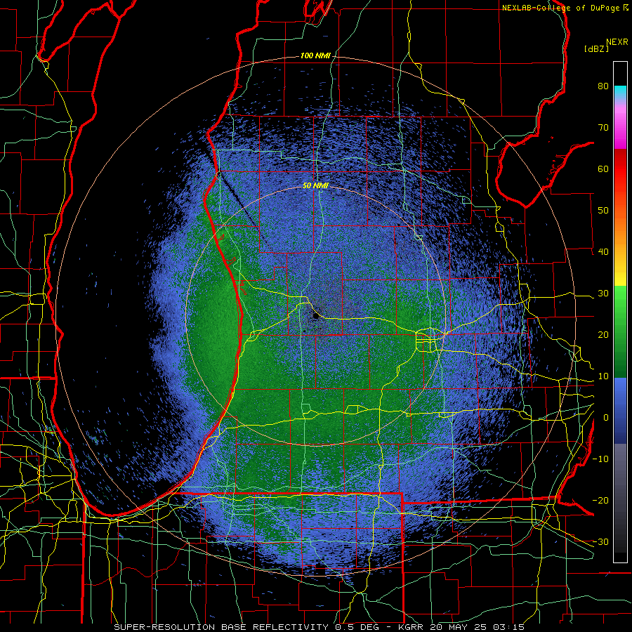Click the 30 dBZ legend value
This screenshot has height=632, width=632.
603,294
